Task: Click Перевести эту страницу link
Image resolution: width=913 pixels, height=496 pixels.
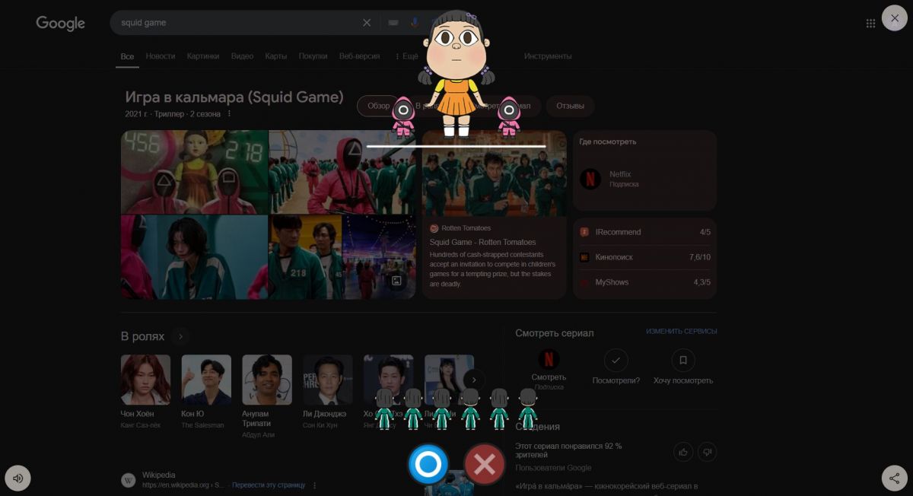Action: [269, 485]
